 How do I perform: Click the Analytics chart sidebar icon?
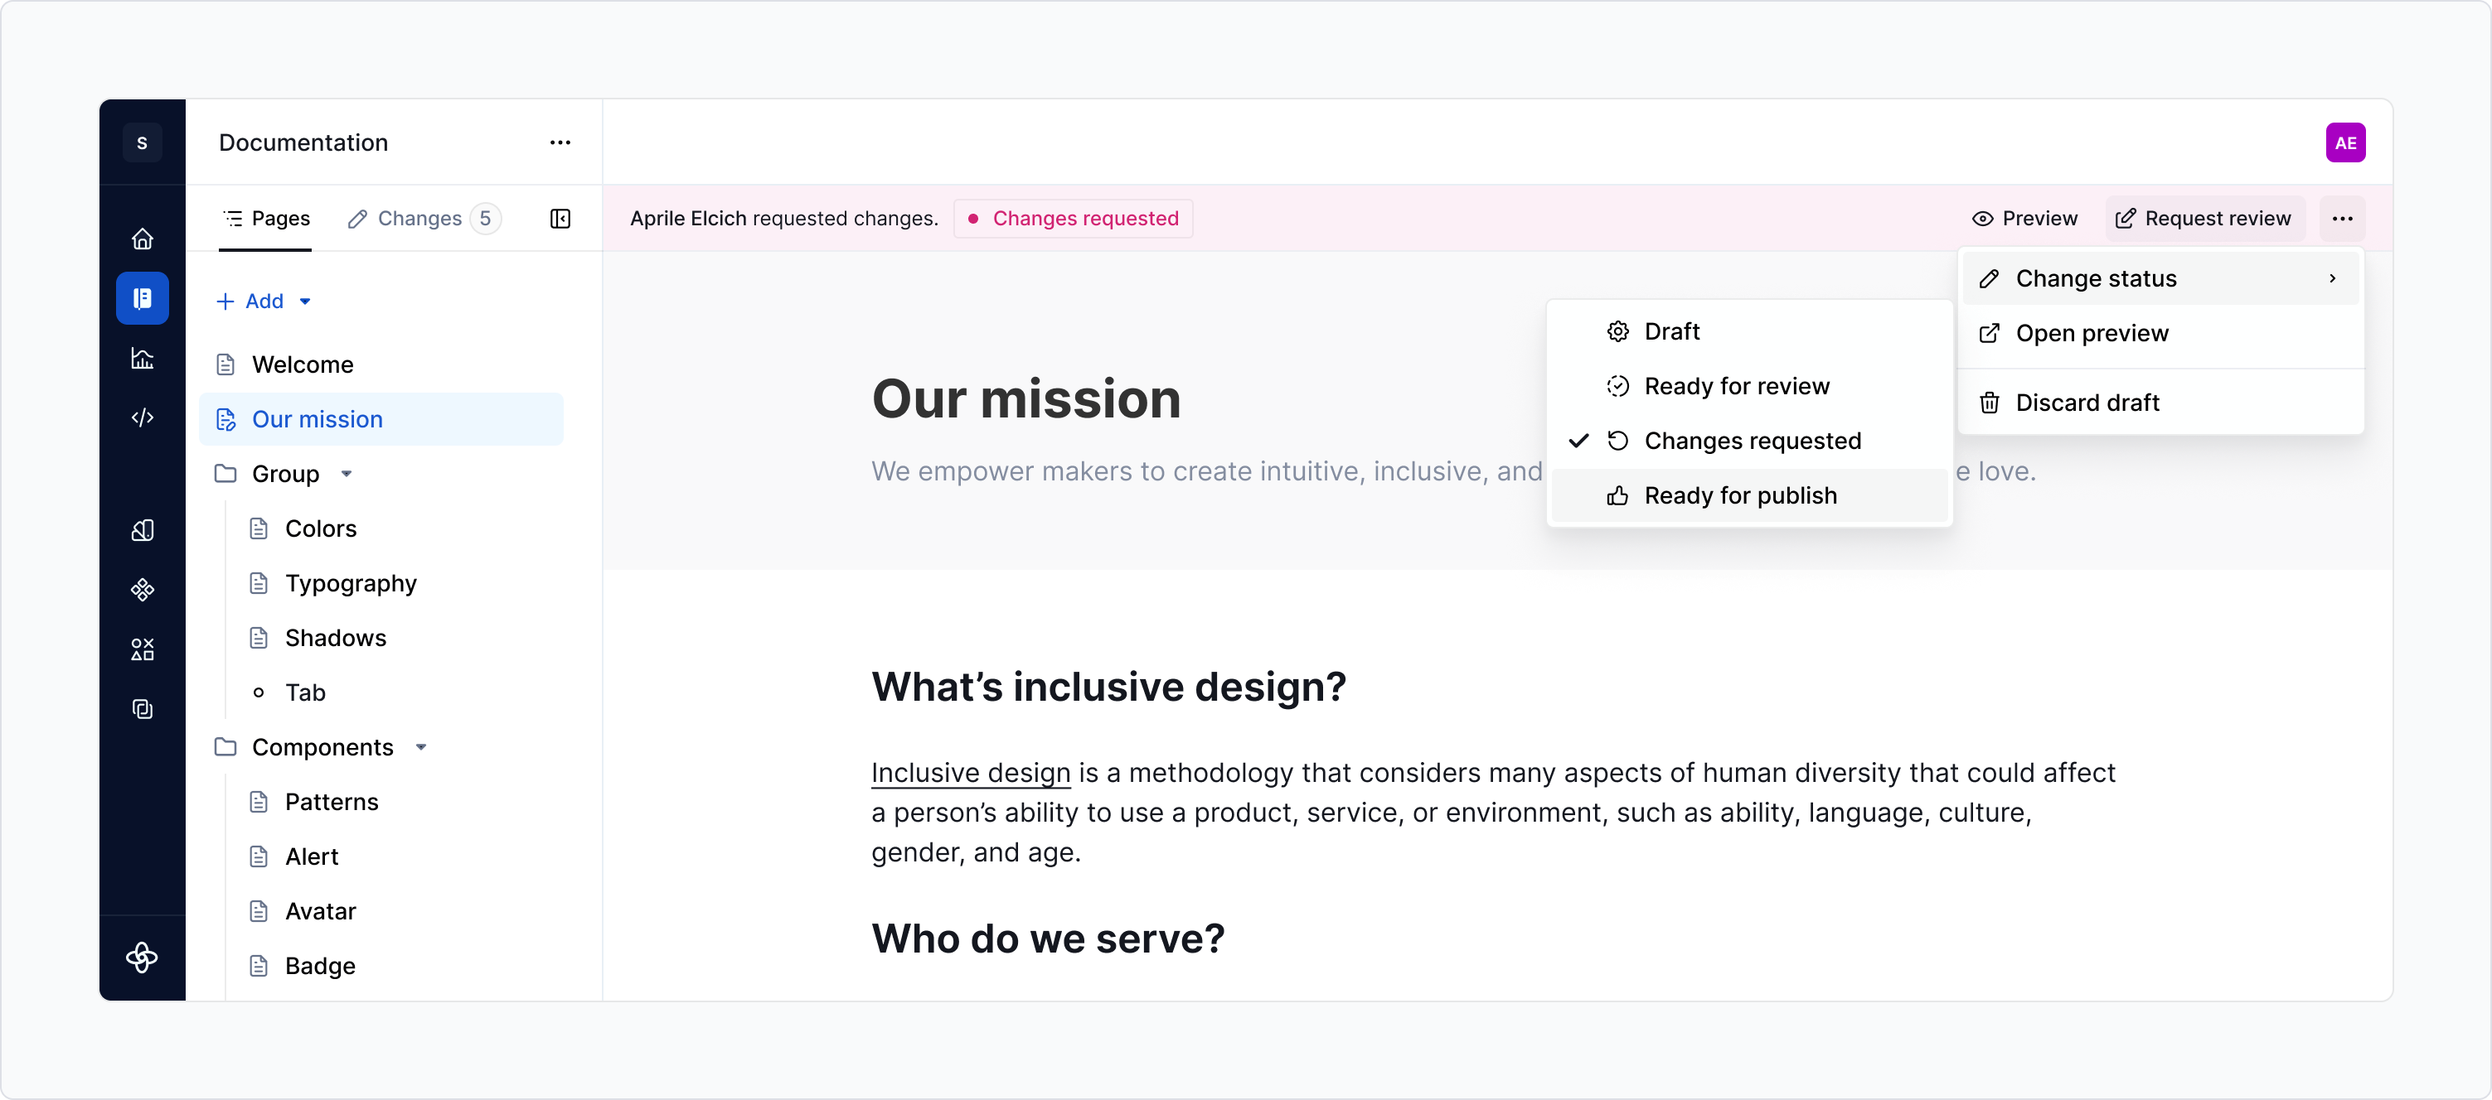tap(143, 359)
